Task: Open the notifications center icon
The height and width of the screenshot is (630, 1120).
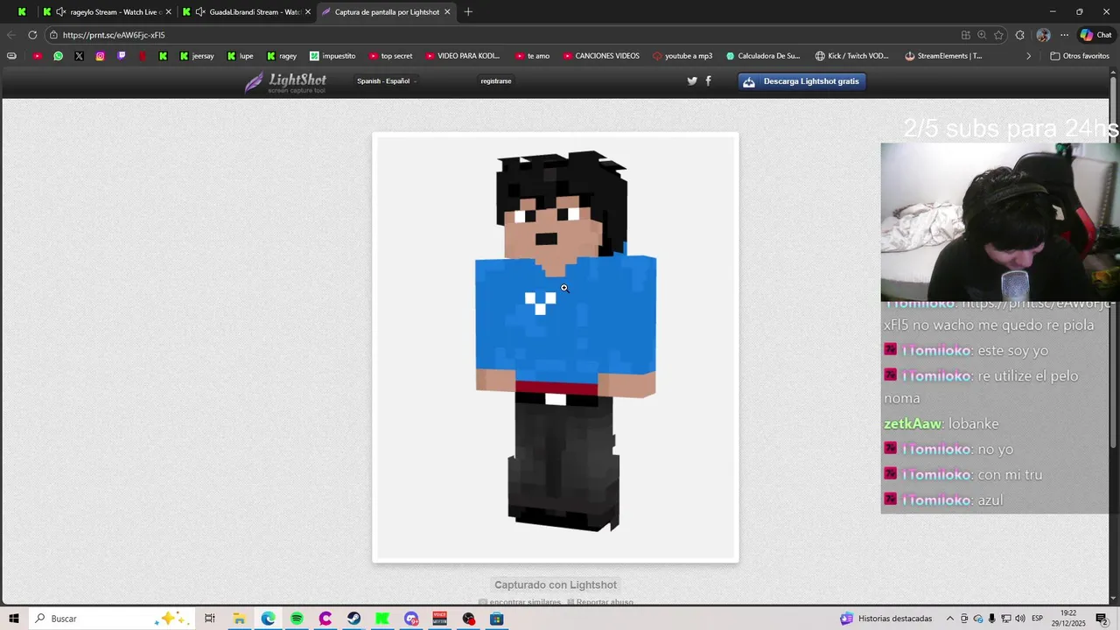Action: pyautogui.click(x=1102, y=619)
